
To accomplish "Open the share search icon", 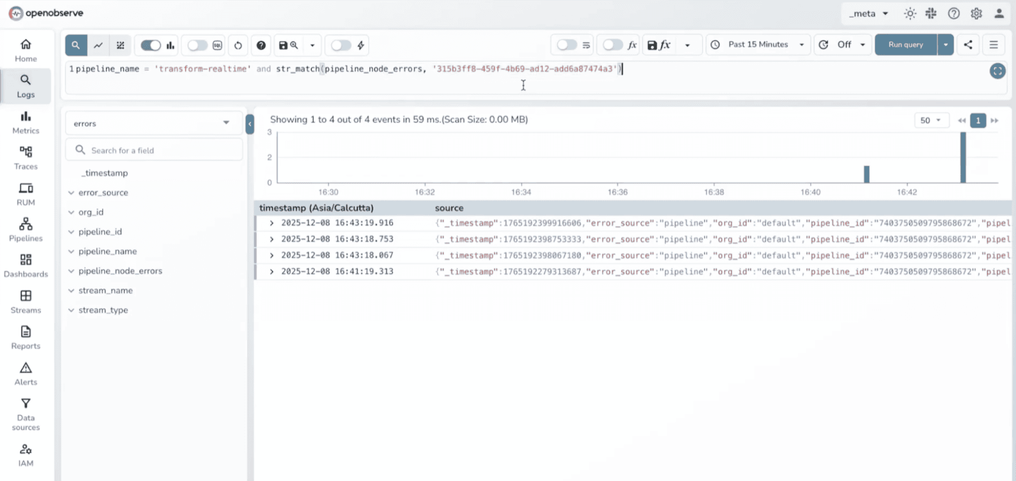I will tap(968, 45).
